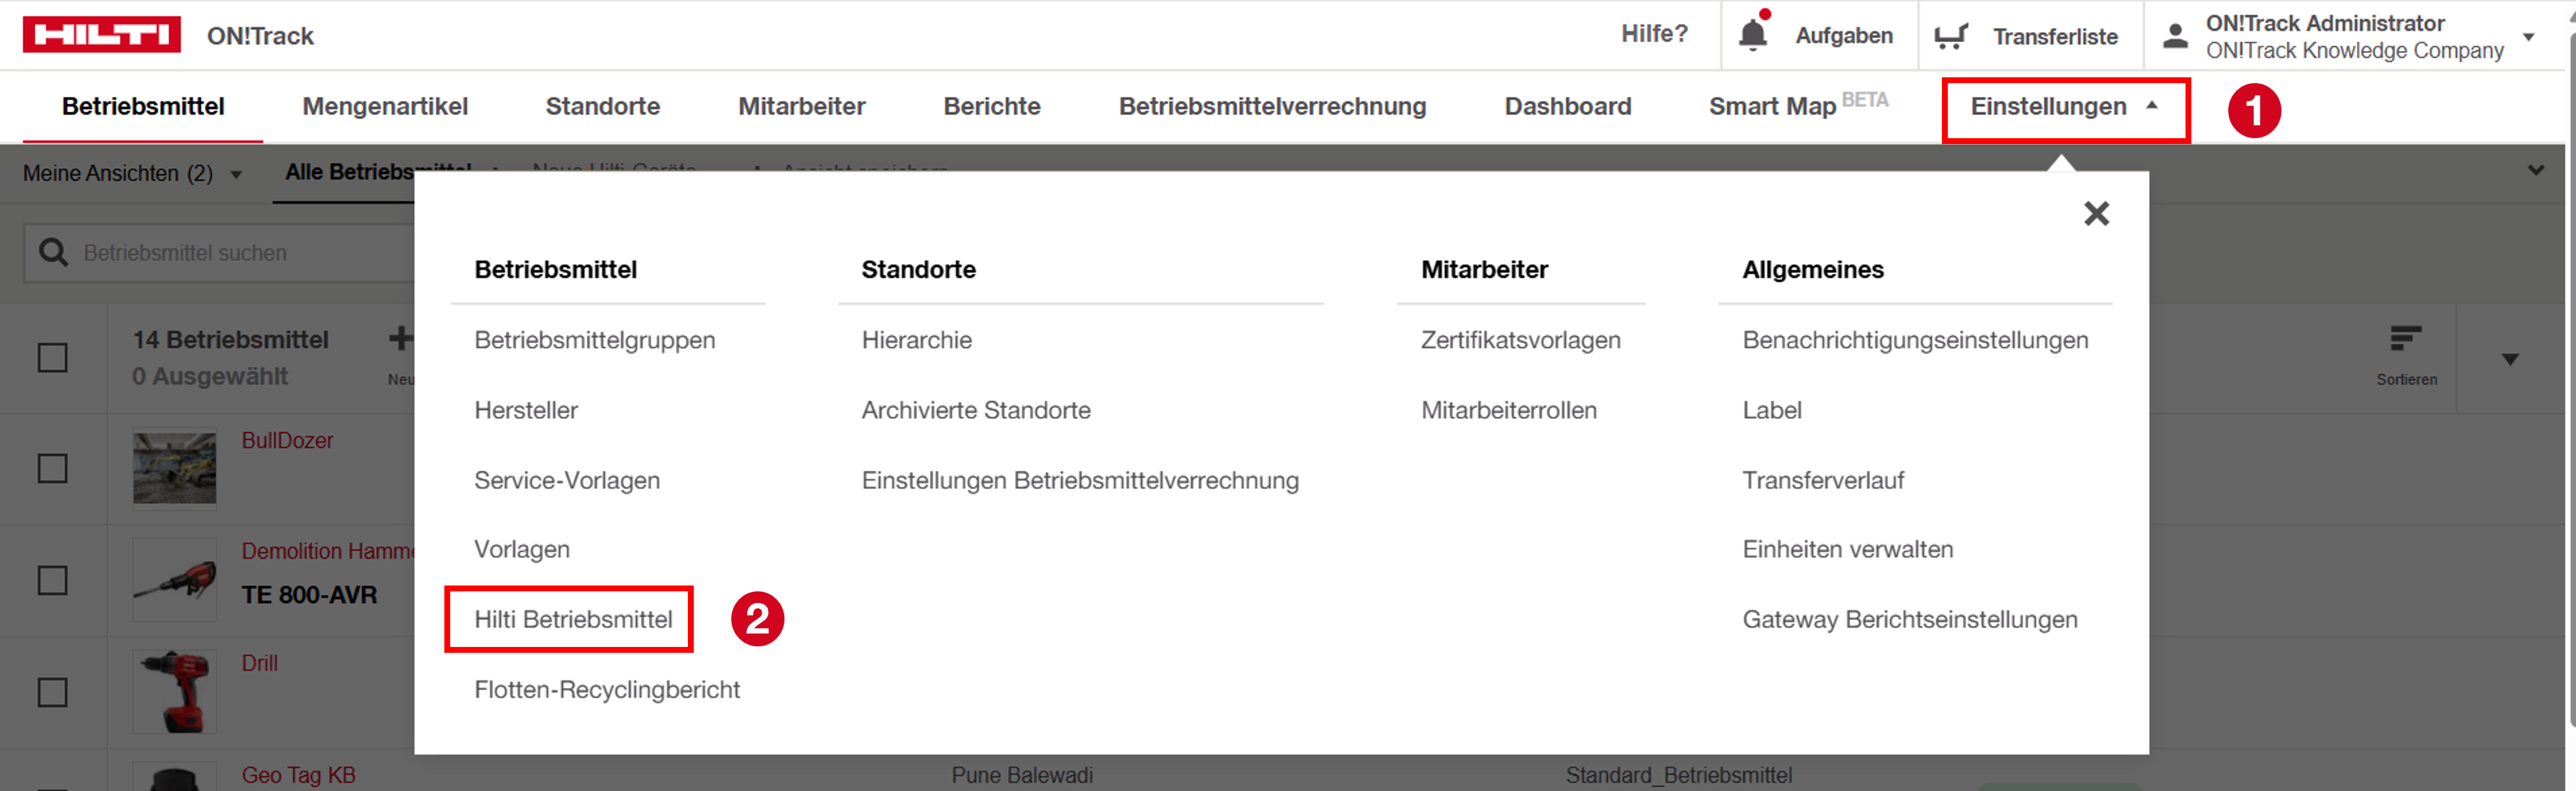Switch to the Mengenartikel tab
2576x791 pixels.
pos(385,106)
